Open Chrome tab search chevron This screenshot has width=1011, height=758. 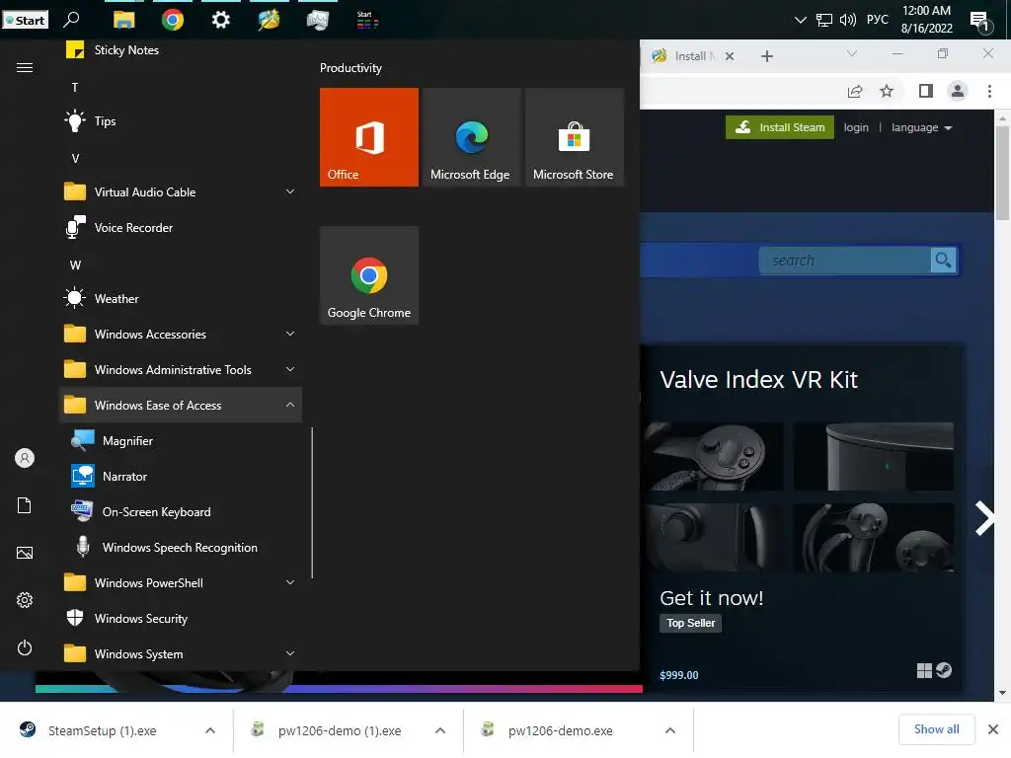[x=852, y=53]
